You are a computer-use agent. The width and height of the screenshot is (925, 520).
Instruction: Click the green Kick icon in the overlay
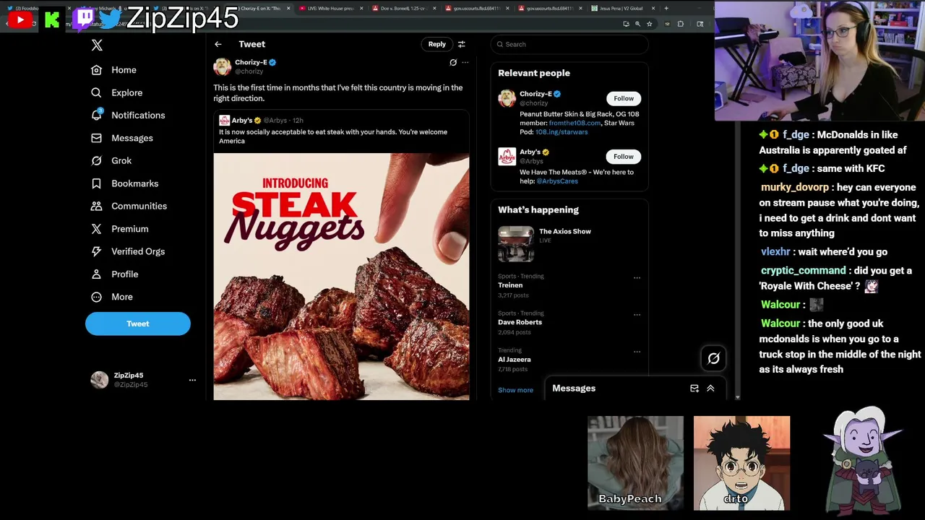[51, 19]
